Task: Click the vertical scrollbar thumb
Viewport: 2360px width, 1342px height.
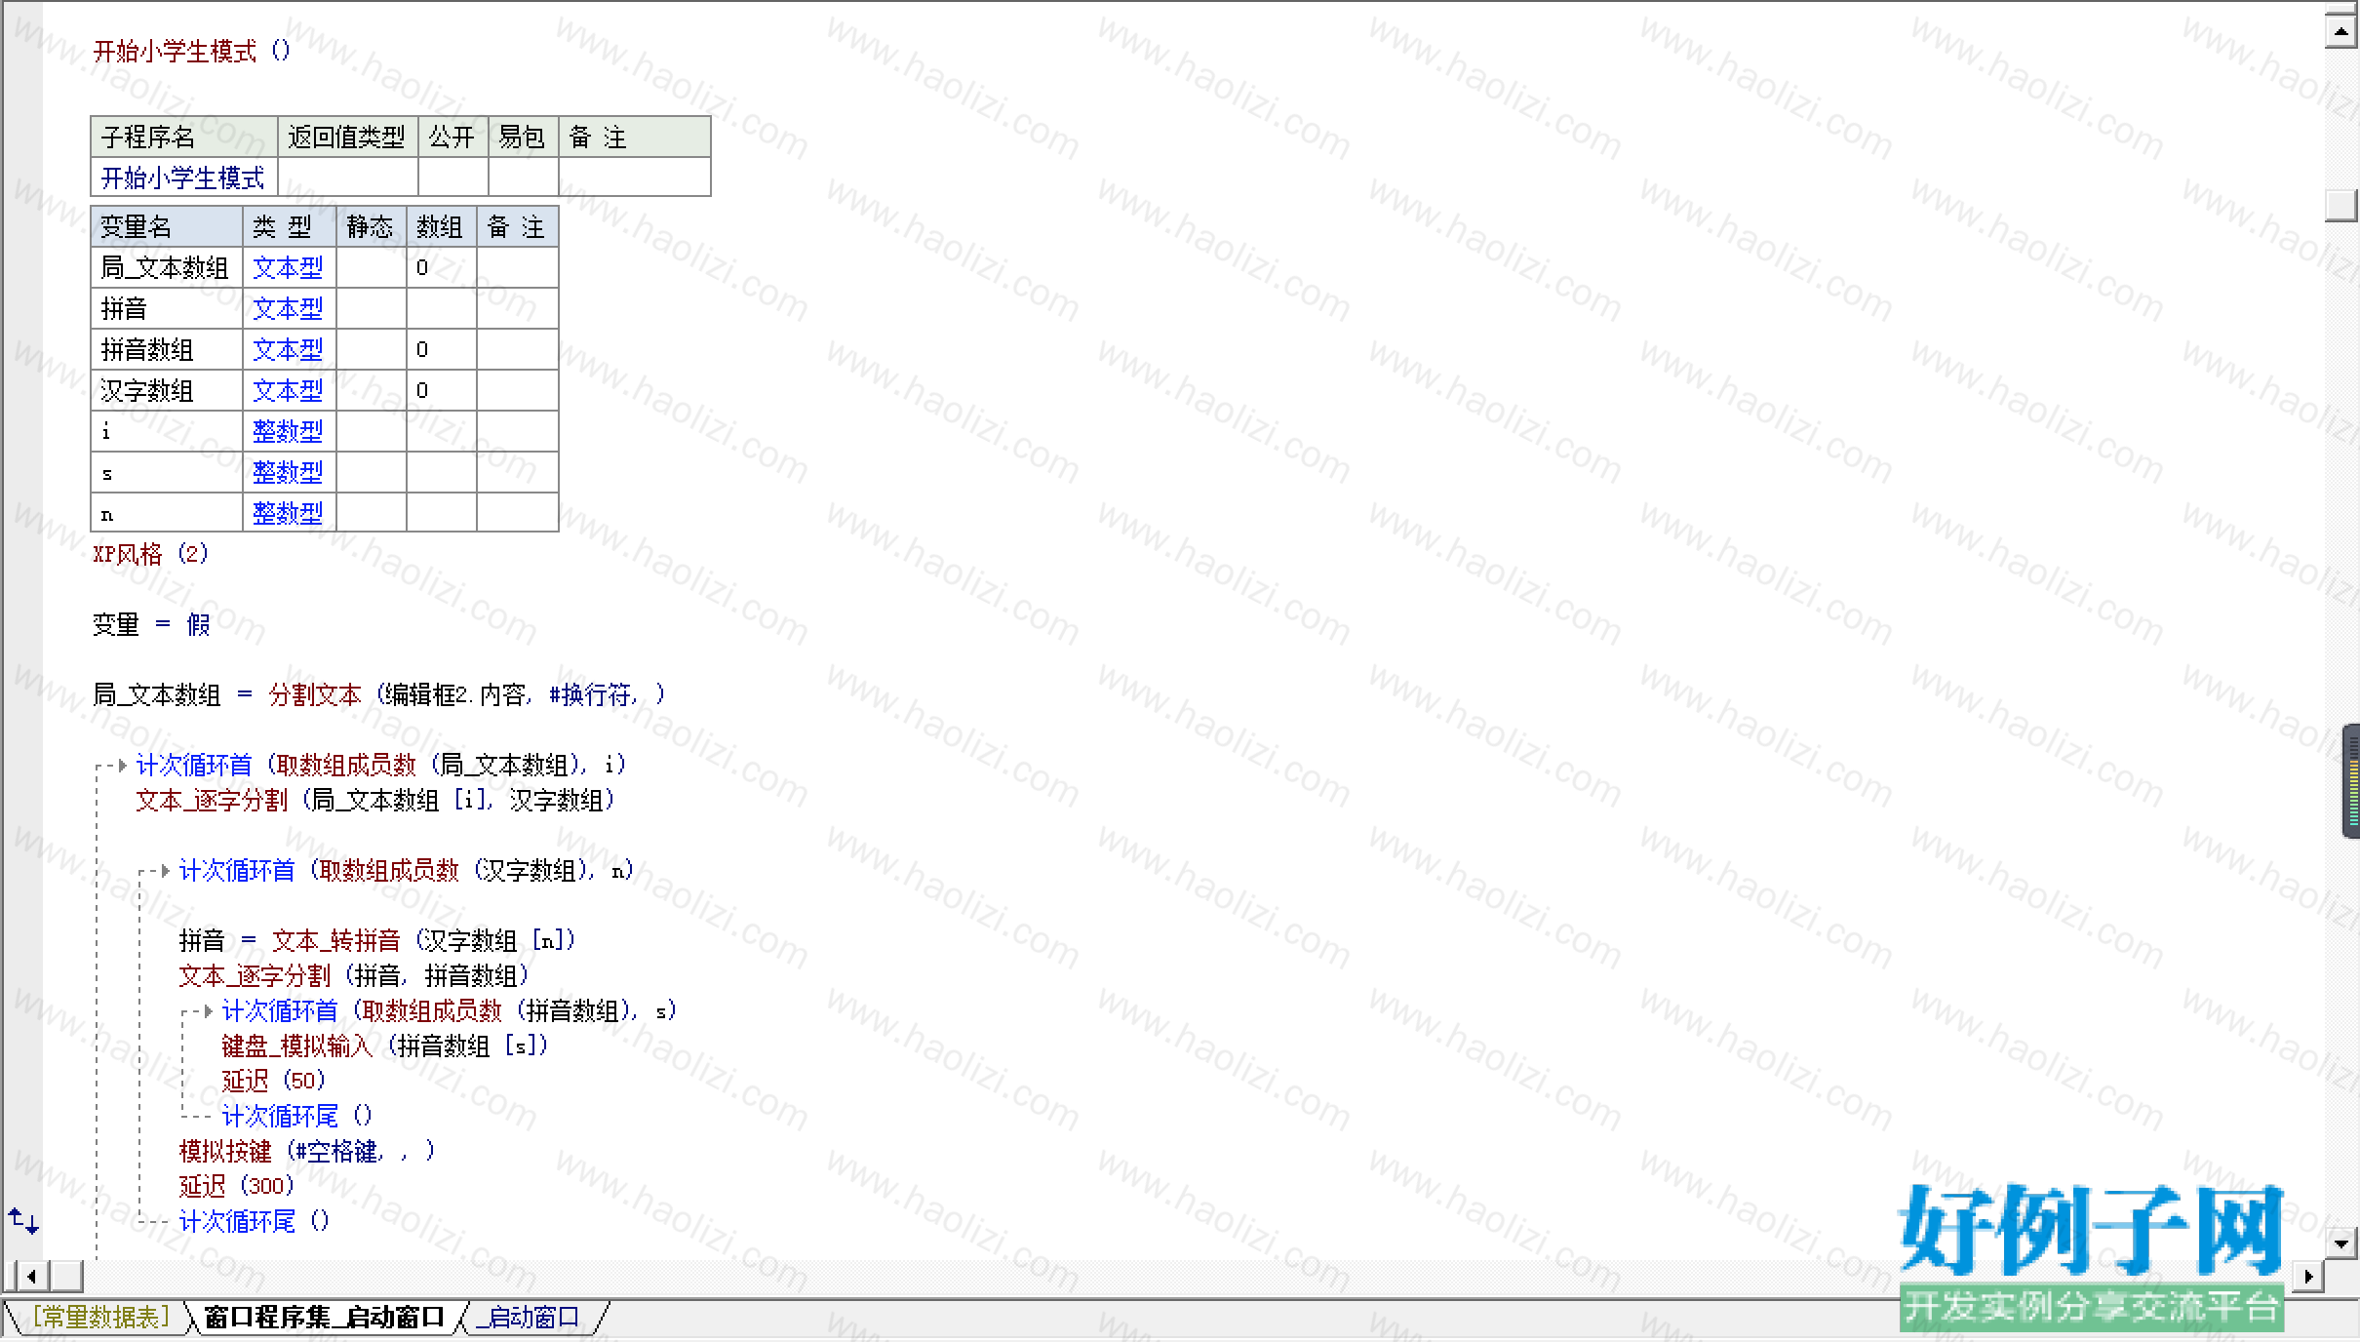Action: [2341, 205]
